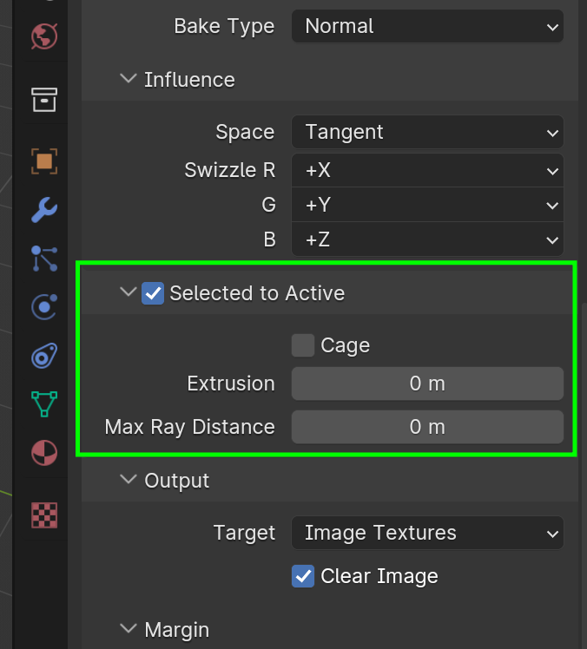Open the Collection properties tab
Viewport: 587px width, 649px height.
coord(44,99)
